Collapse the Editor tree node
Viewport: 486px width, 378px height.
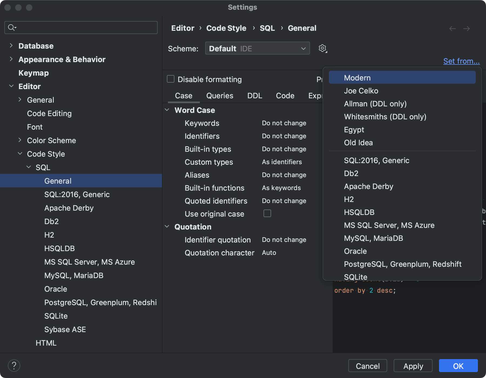click(11, 86)
